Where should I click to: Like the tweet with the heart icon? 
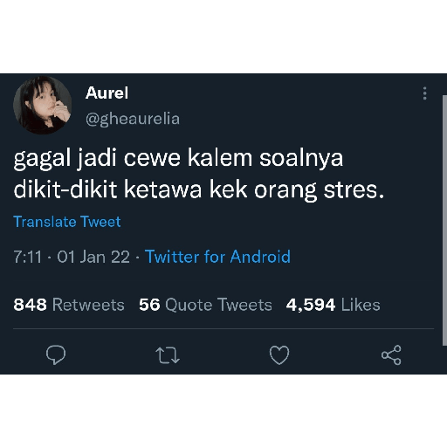pos(279,355)
